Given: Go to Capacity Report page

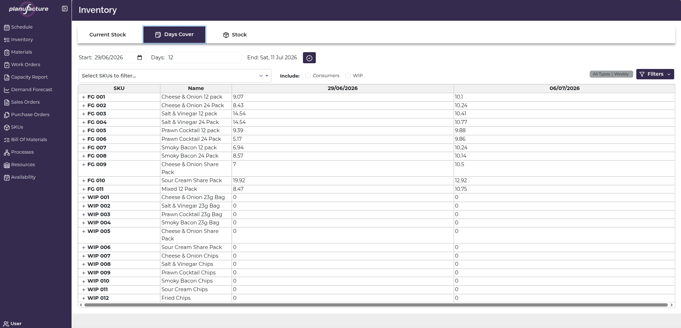Looking at the screenshot, I should point(29,77).
